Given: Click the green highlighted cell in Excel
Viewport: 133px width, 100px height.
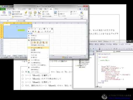Looking at the screenshot, I should [x=21, y=30].
